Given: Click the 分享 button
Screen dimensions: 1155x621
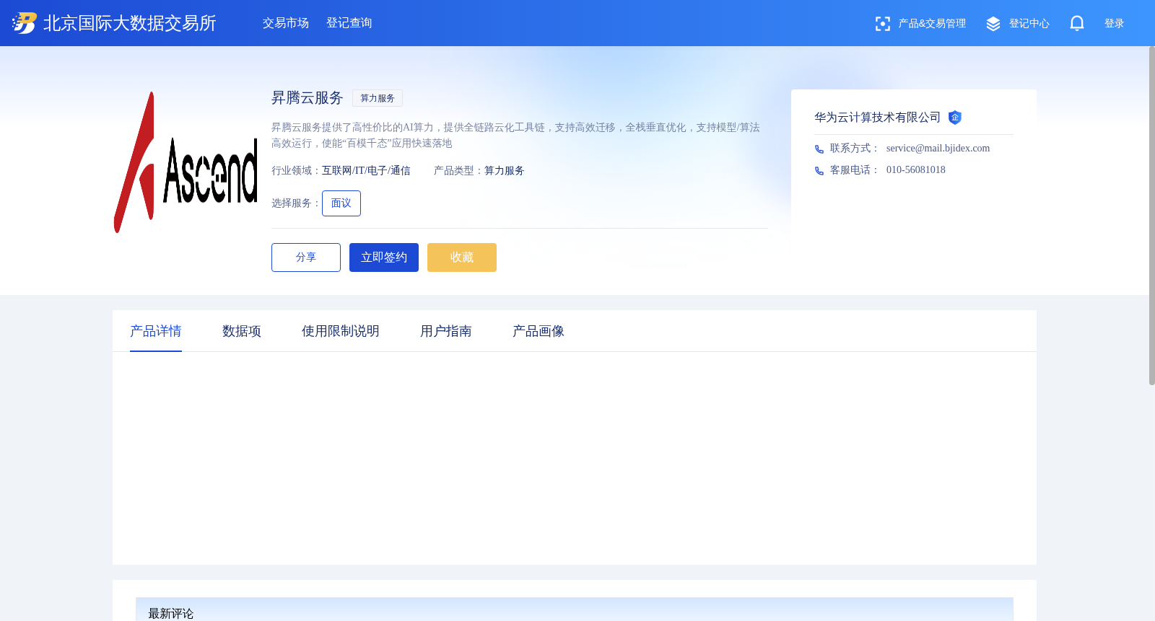Looking at the screenshot, I should [x=306, y=257].
